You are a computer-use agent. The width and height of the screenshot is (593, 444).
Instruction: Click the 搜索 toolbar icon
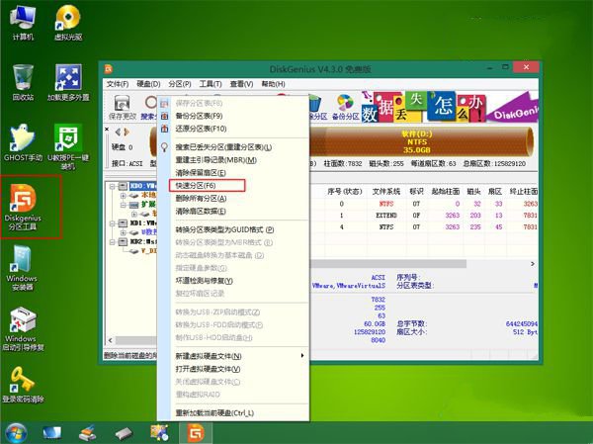tap(150, 107)
